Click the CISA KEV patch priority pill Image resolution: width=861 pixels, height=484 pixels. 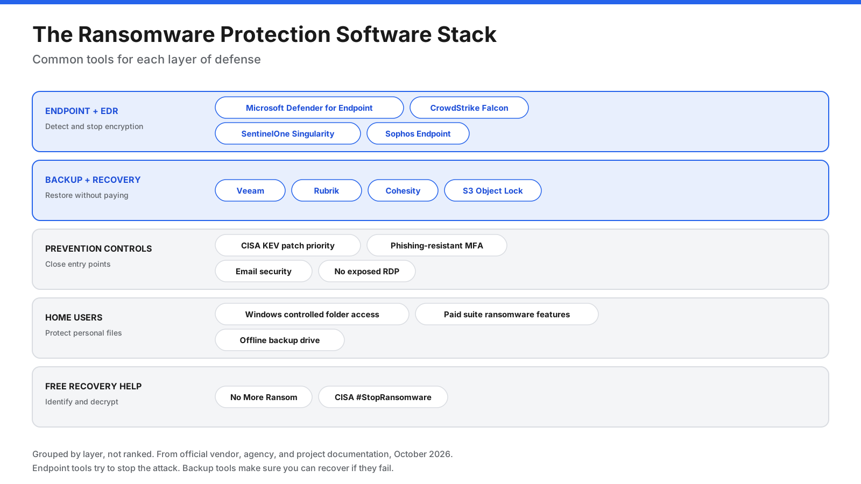288,245
